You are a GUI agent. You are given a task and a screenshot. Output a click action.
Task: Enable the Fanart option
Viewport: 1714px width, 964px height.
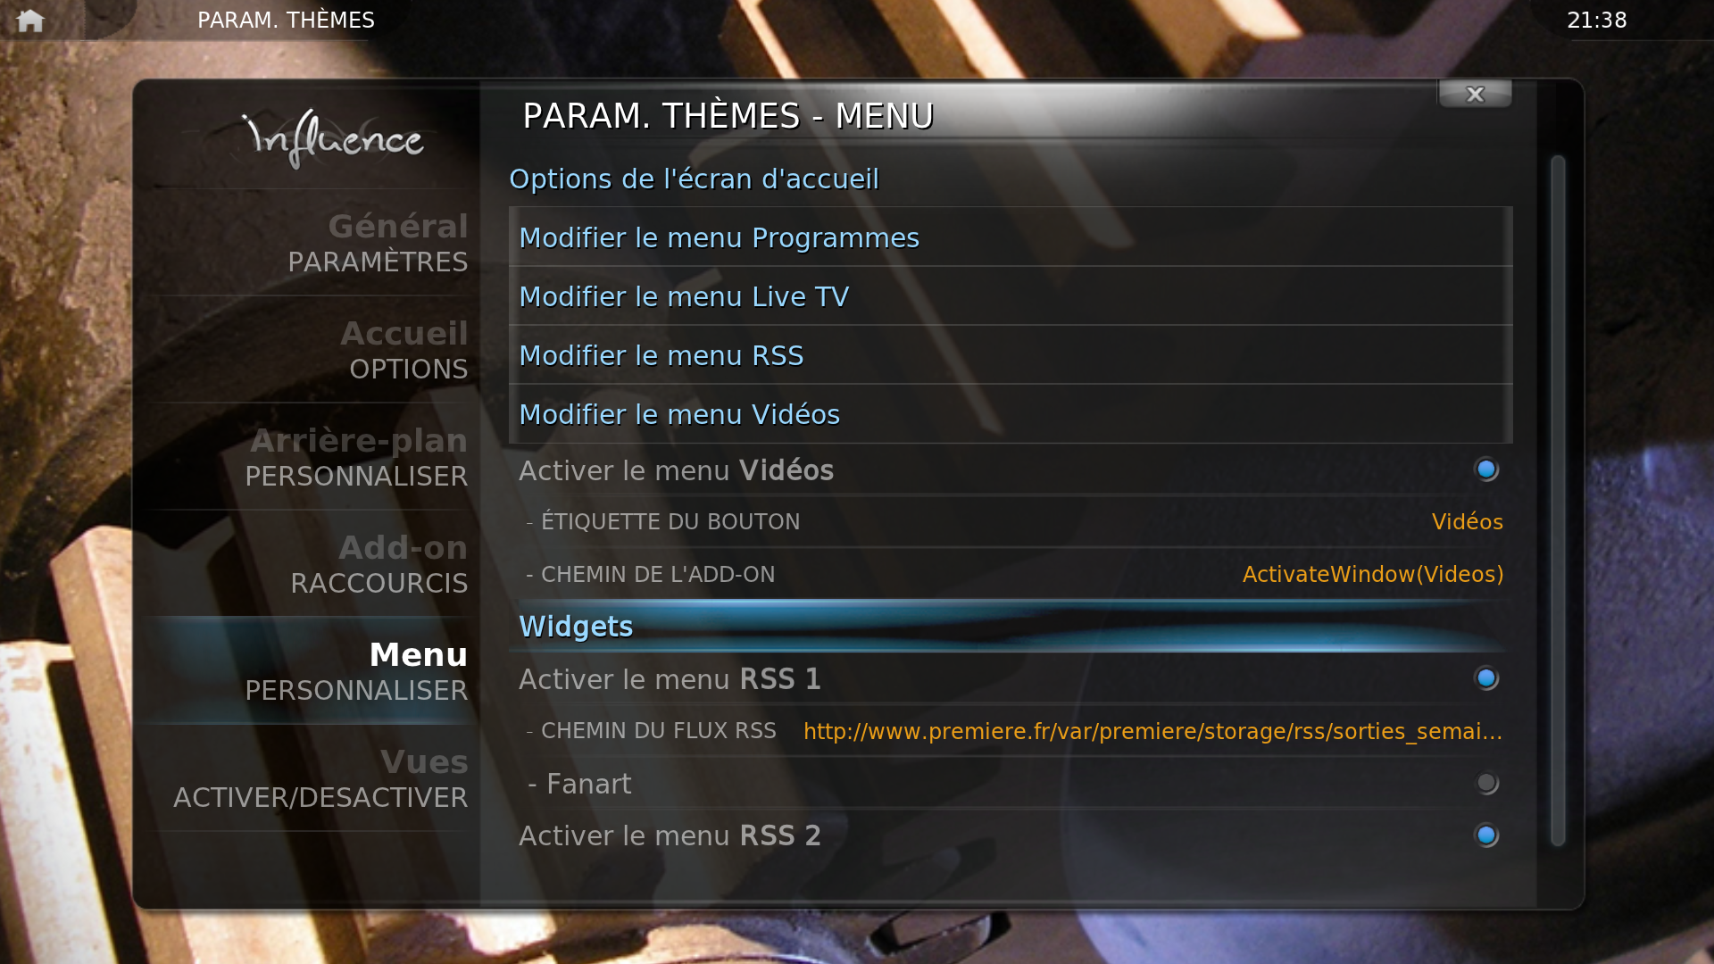click(x=1486, y=783)
